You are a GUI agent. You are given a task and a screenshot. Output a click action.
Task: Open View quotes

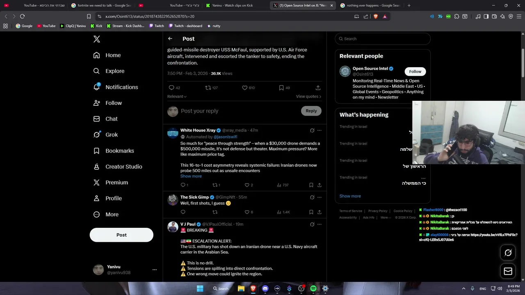pos(308,96)
